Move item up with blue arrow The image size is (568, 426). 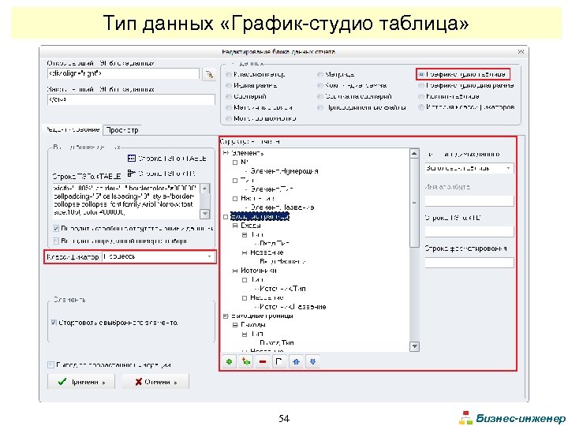296,361
